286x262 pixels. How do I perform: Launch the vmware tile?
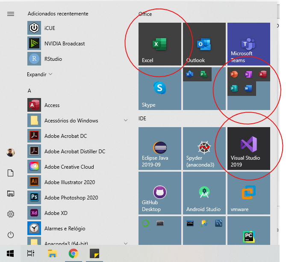[x=249, y=193]
